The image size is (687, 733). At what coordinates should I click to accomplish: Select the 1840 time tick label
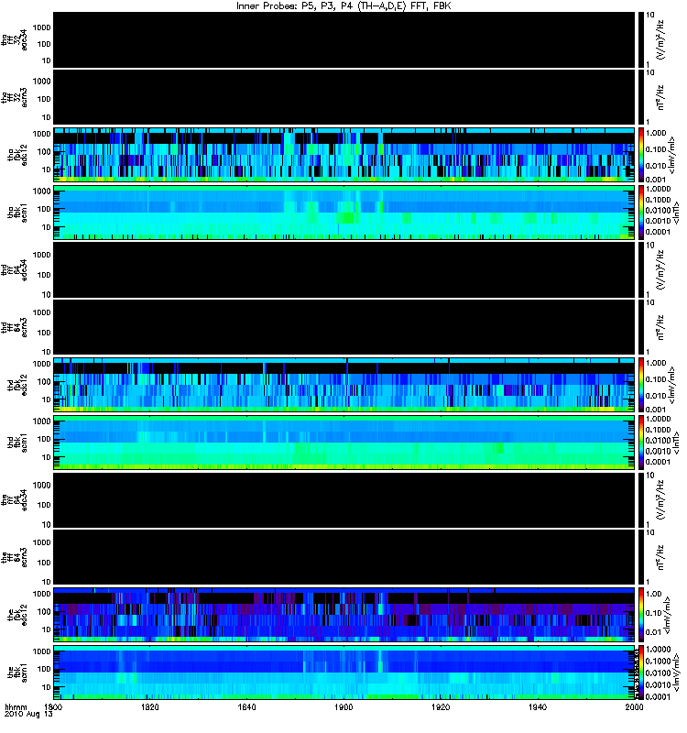click(x=246, y=706)
